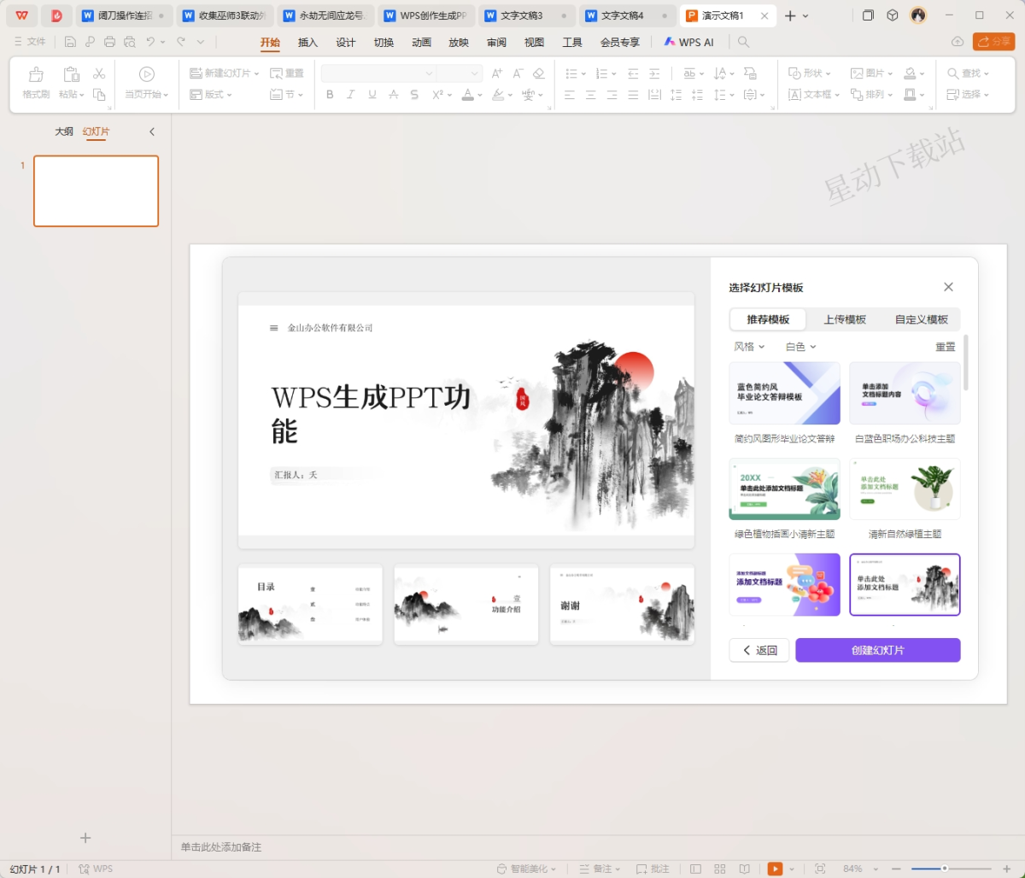The width and height of the screenshot is (1025, 878).
Task: Click the save icon in quick access bar
Action: click(x=70, y=42)
